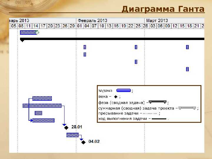Click the '28.01' milestone date label
This screenshot has height=159, width=212.
77,127
